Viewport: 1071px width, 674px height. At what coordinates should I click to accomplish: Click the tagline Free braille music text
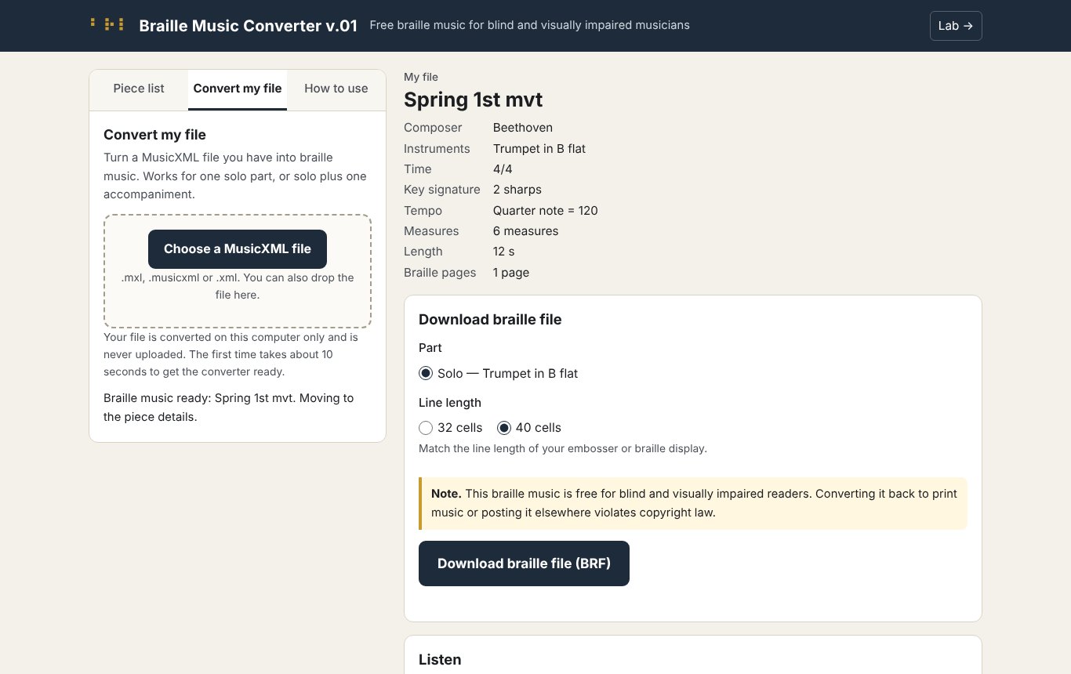pos(529,25)
